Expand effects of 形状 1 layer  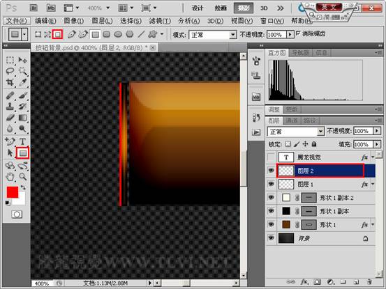[x=373, y=225]
